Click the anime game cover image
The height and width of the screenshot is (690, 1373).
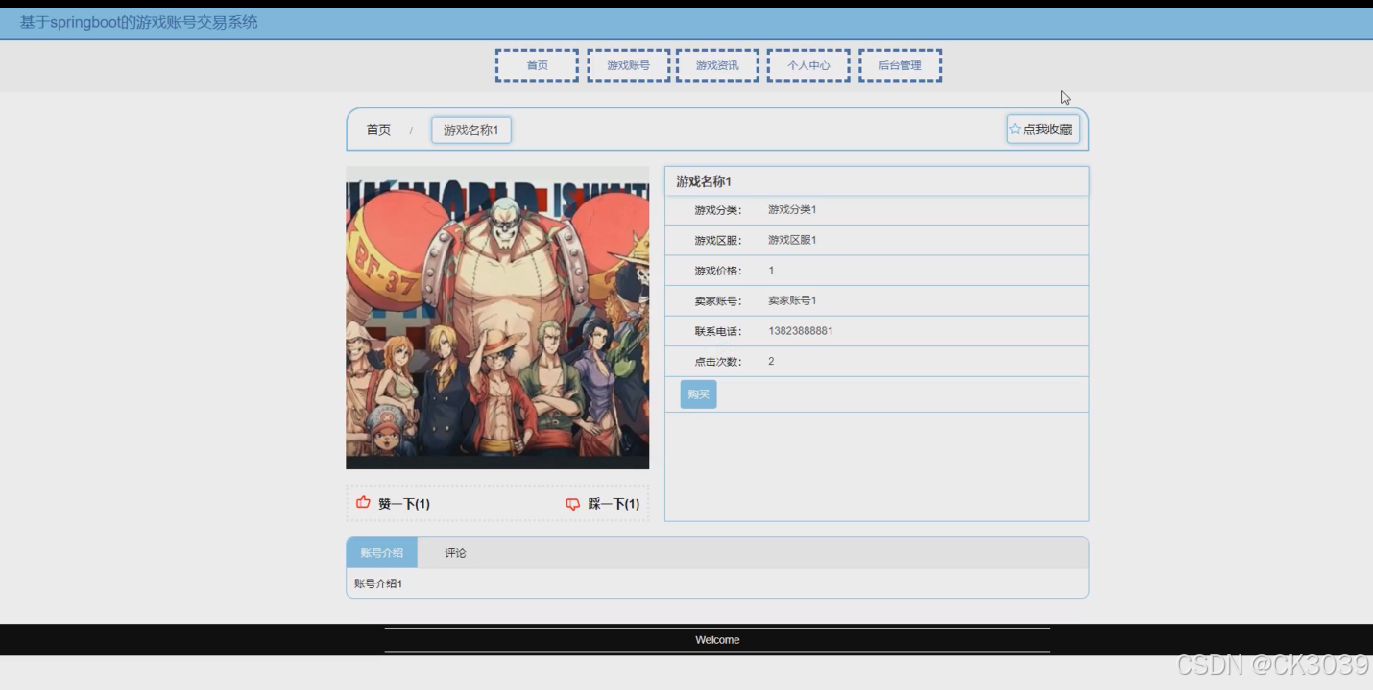497,319
